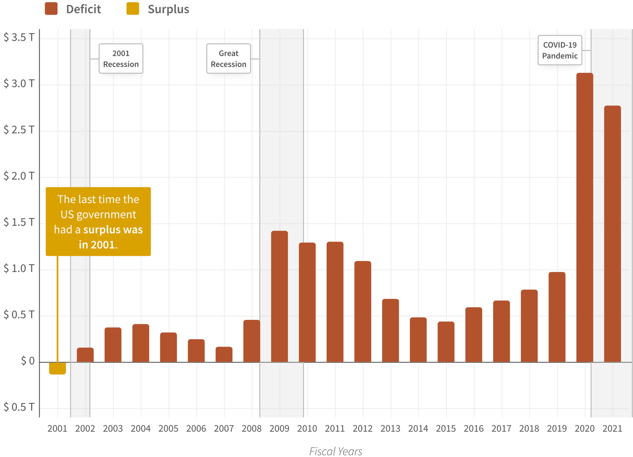Click the 2021 deficit bar

(x=612, y=234)
